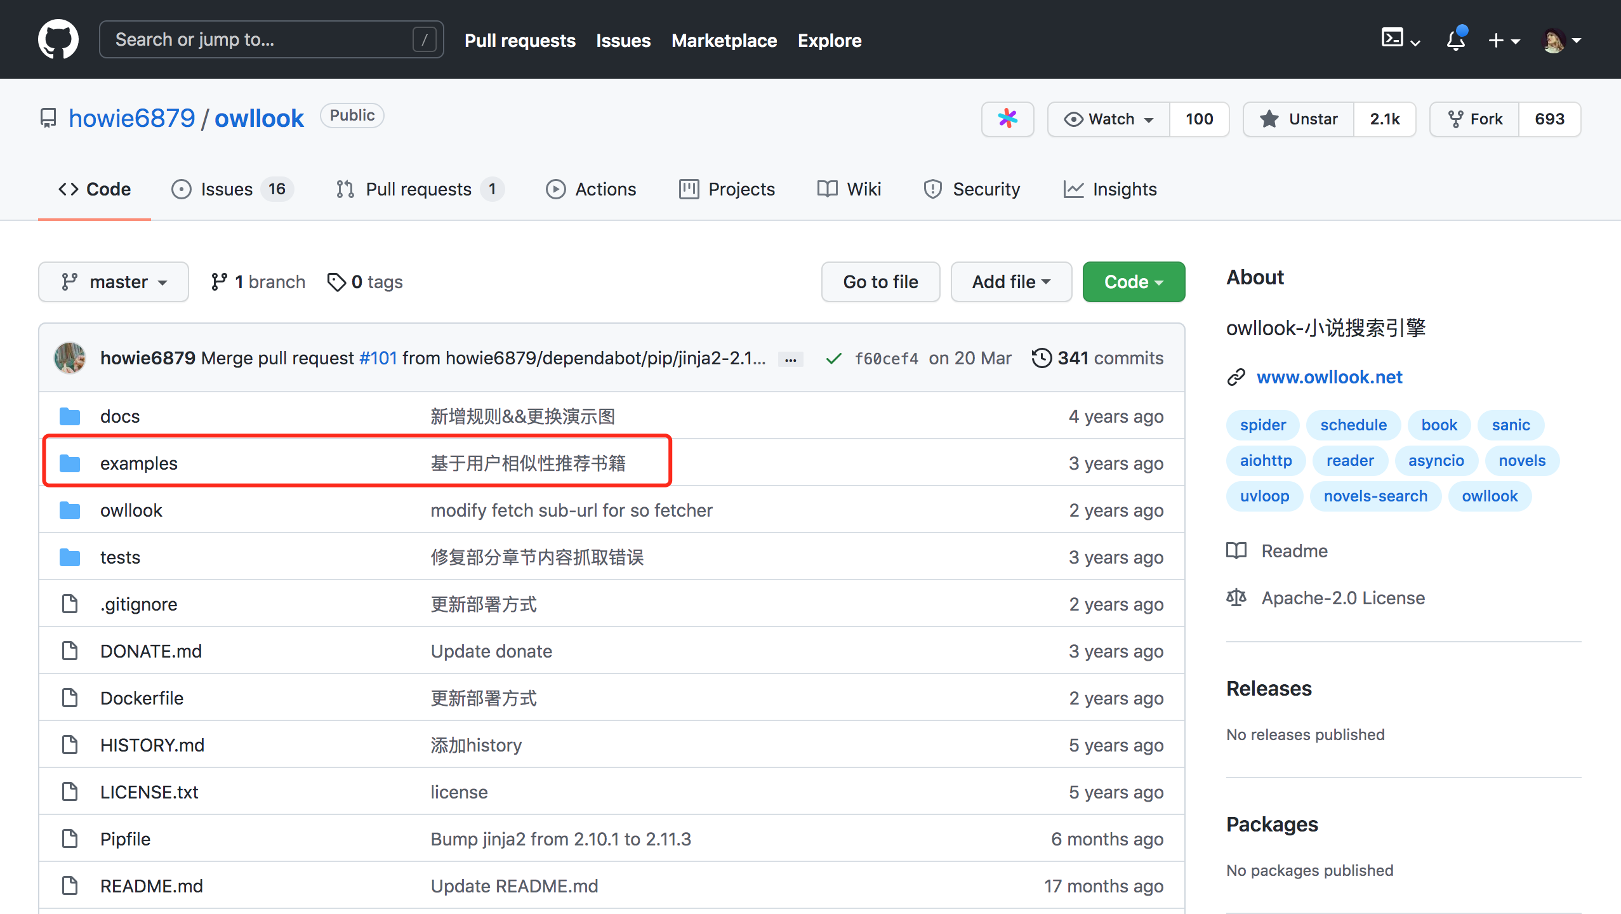Viewport: 1621px width, 914px height.
Task: Click the Go to file button
Action: 880,282
